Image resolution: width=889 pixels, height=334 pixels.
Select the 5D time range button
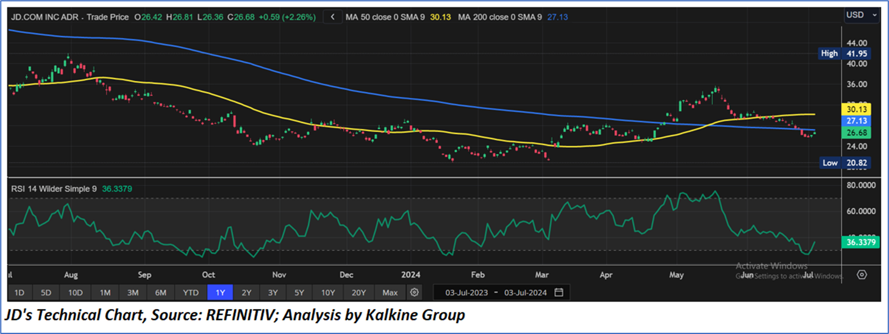[46, 293]
